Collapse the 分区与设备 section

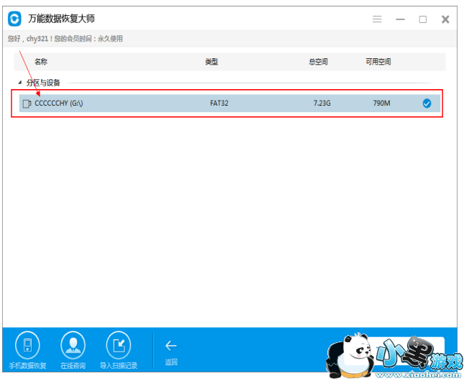[20, 83]
